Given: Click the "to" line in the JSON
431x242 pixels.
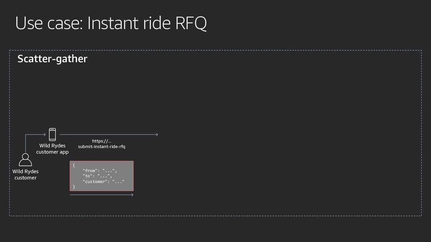Looking at the screenshot, I should click(97, 176).
